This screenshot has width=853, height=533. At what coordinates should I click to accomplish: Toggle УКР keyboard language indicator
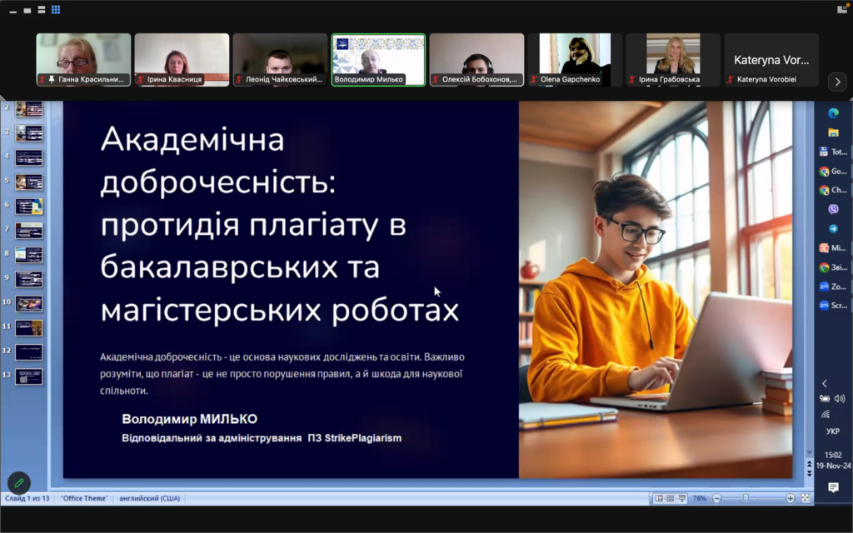(833, 431)
